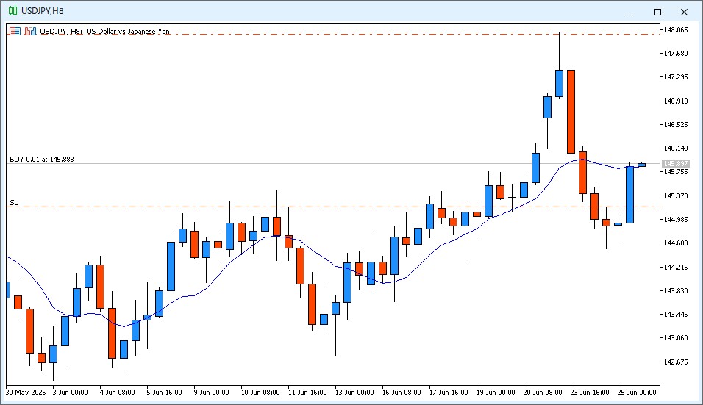Click the 145.370 price scale label
The image size is (703, 405).
click(676, 196)
